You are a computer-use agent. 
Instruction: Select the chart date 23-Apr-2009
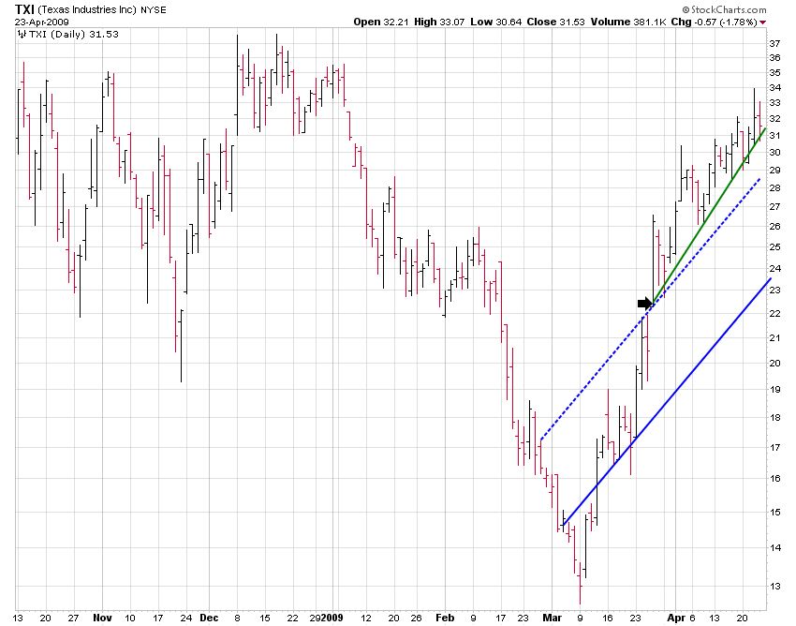[41, 22]
